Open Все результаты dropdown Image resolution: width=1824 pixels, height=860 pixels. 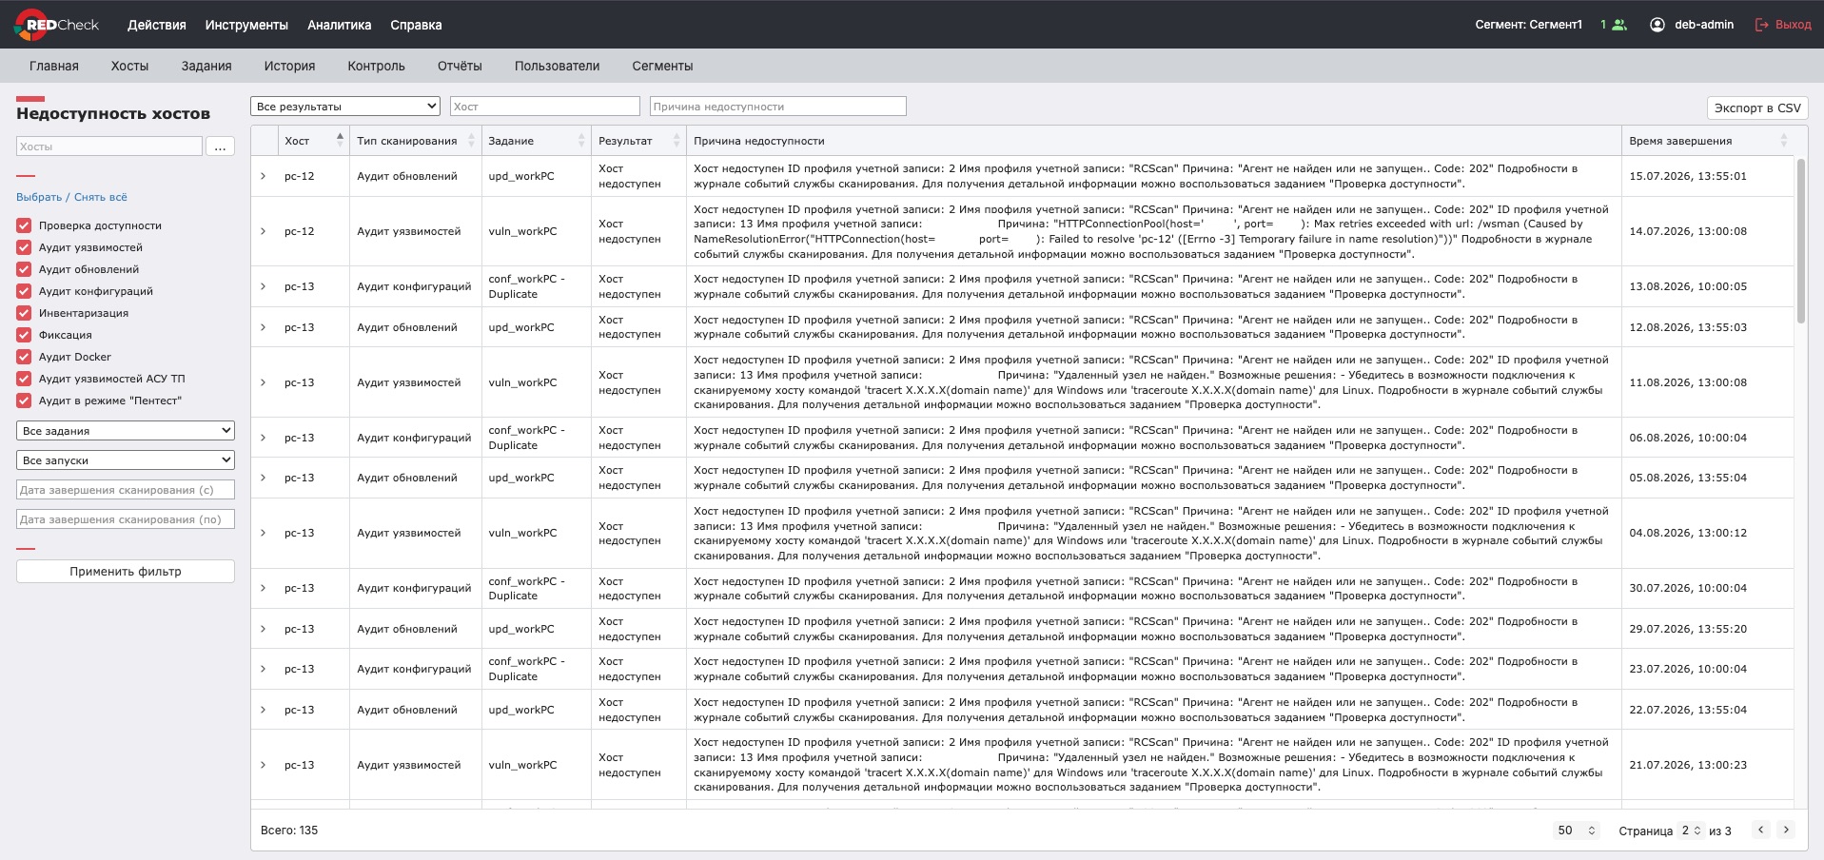pos(345,107)
